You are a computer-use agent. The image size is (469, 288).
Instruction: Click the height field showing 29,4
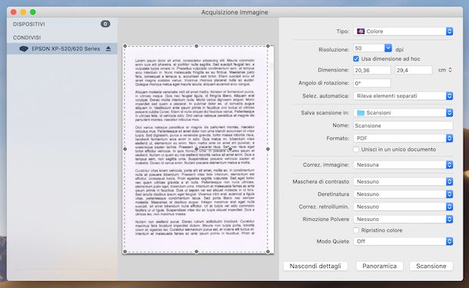414,70
